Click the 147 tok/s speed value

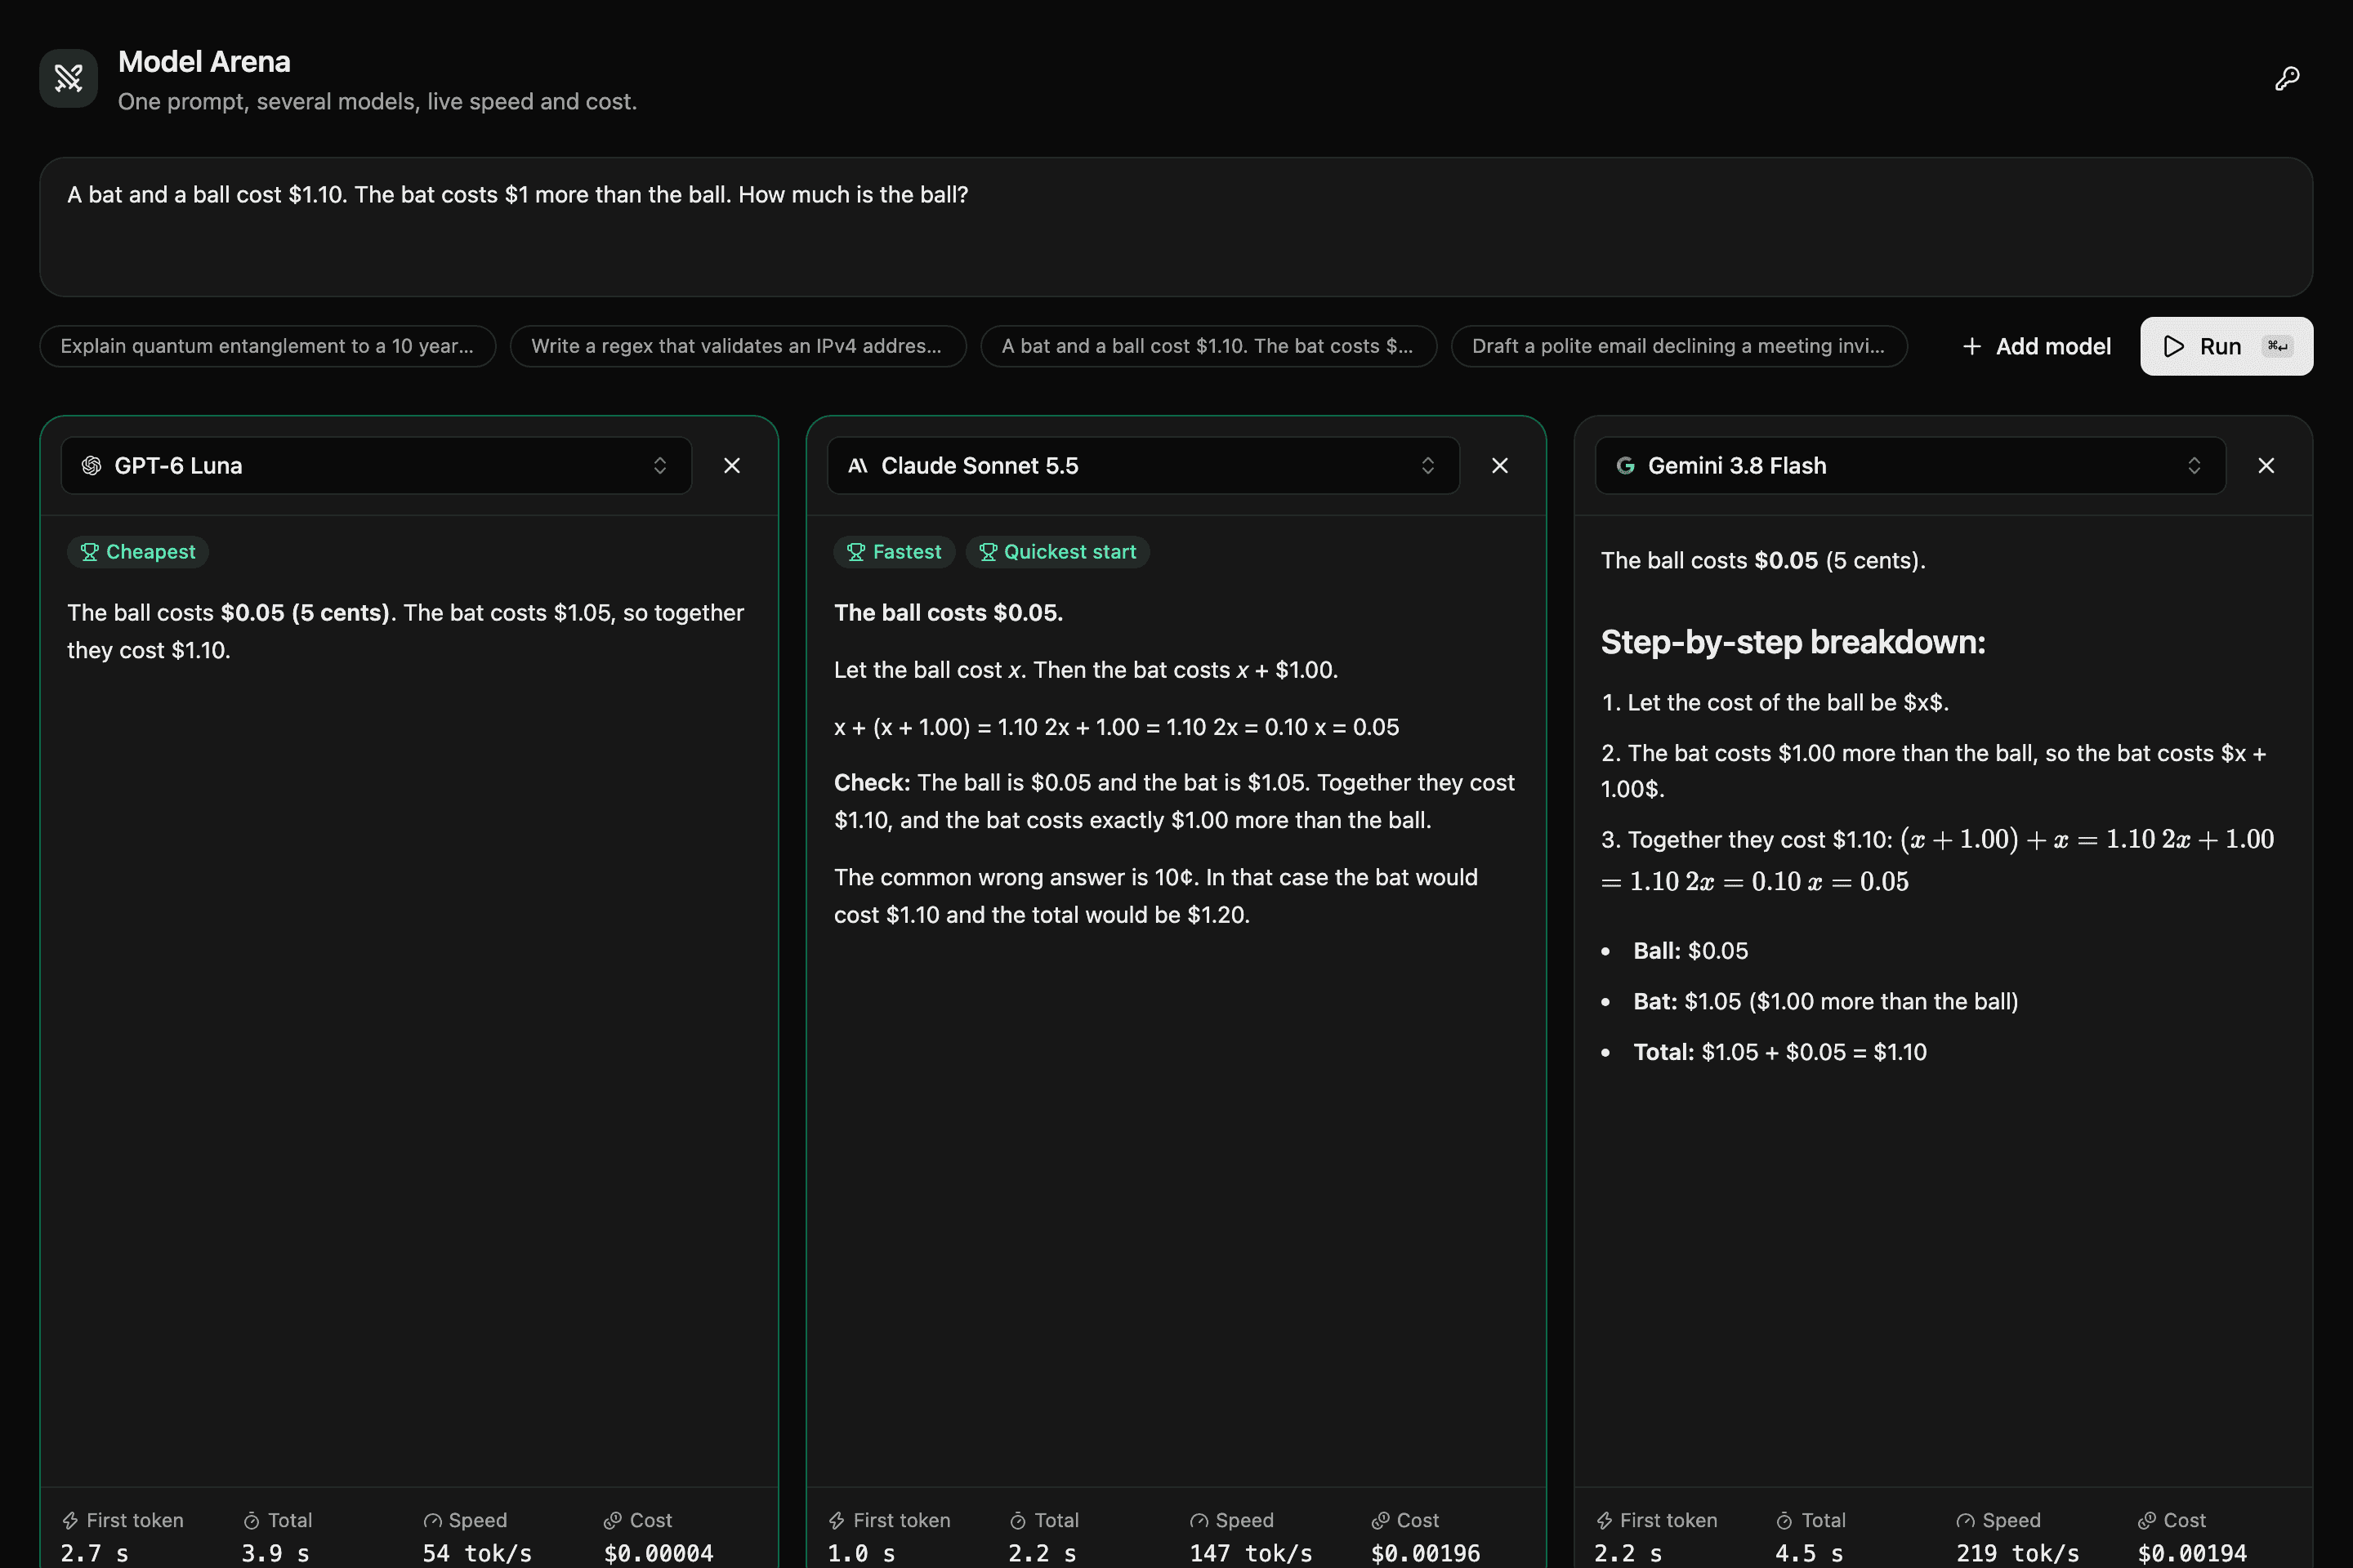tap(1251, 1553)
